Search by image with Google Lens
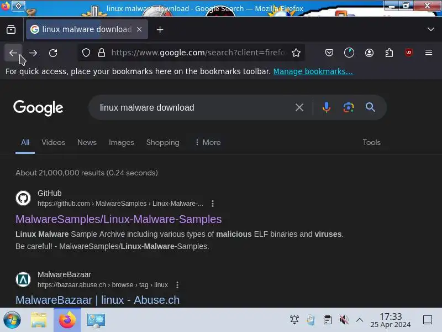The width and height of the screenshot is (442, 332). point(349,107)
